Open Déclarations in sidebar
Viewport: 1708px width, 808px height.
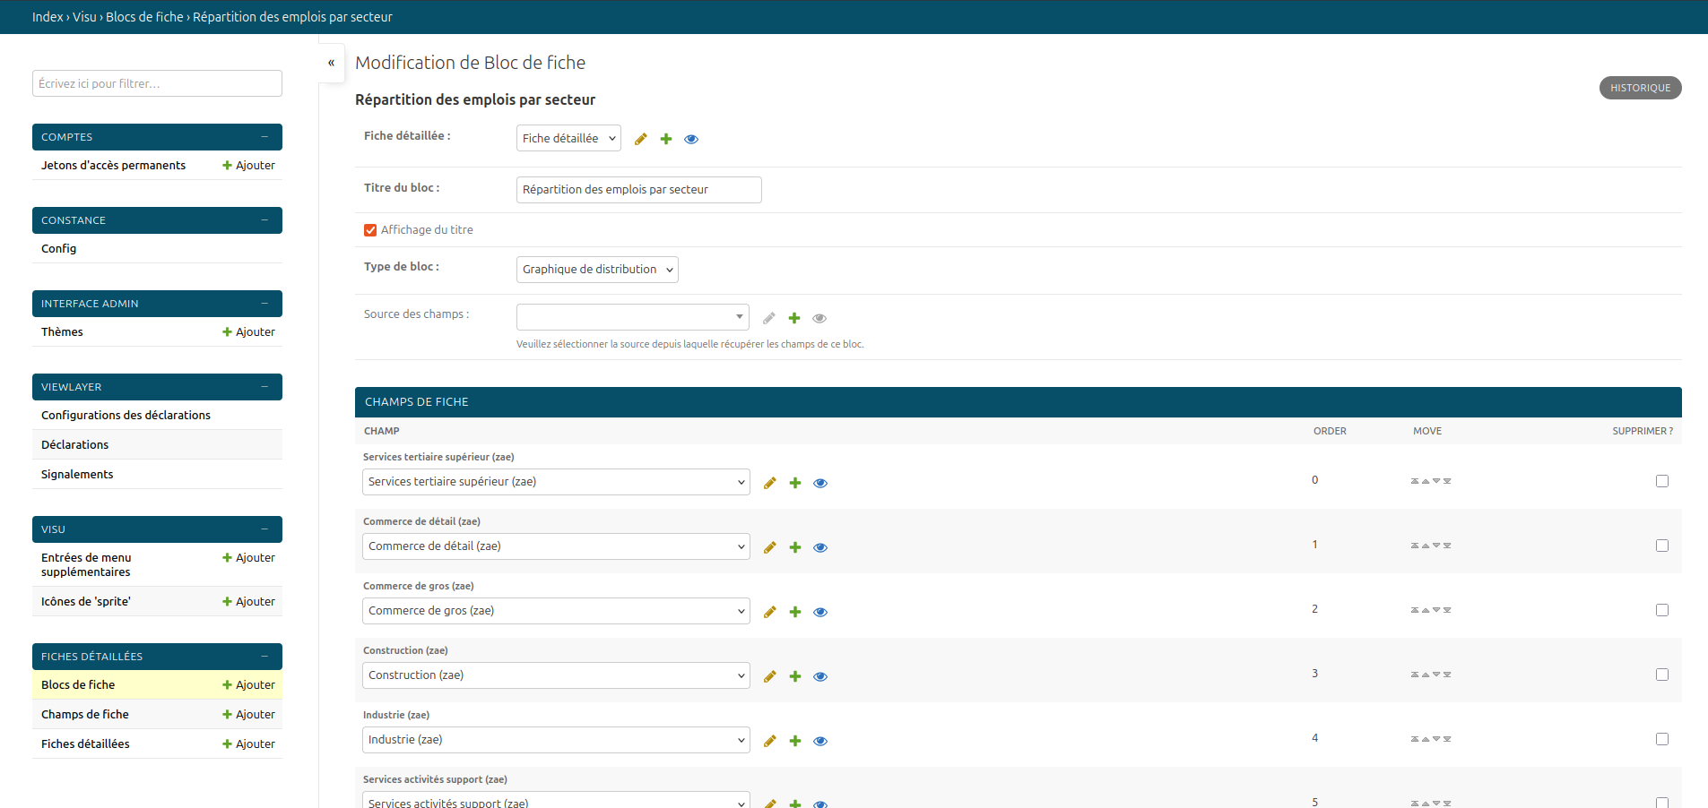coord(74,445)
